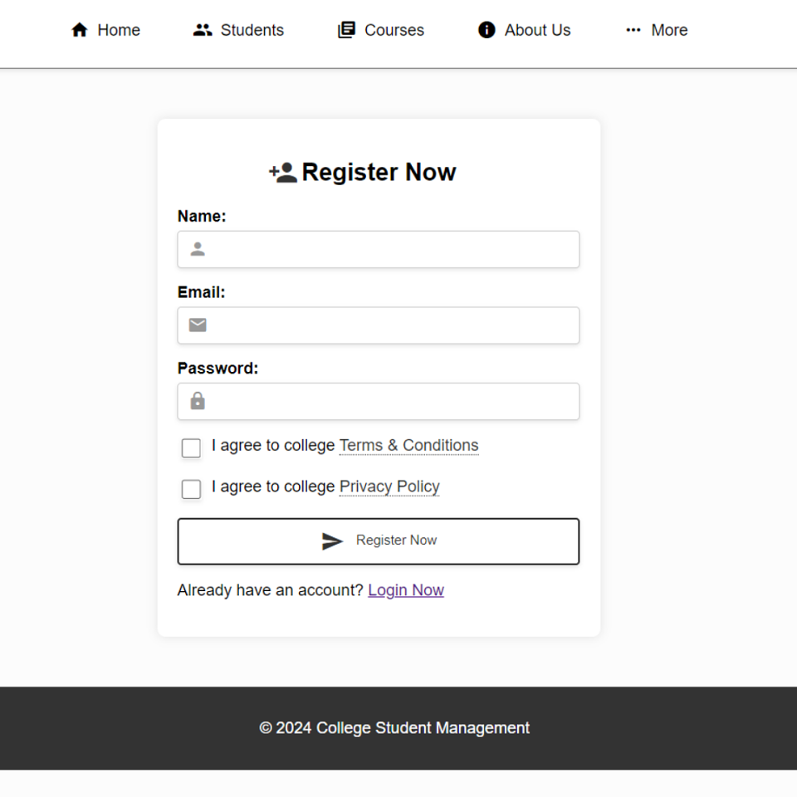The width and height of the screenshot is (797, 797).
Task: Go to the Students nav item
Action: pyautogui.click(x=238, y=30)
